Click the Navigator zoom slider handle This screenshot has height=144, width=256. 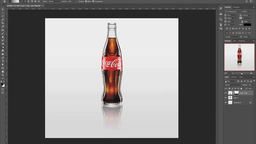pos(242,73)
